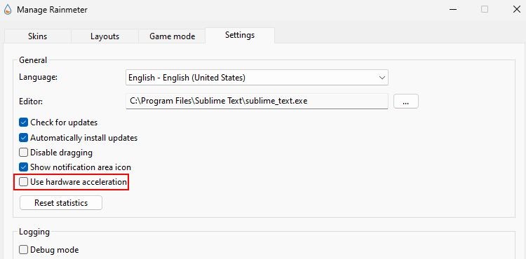The width and height of the screenshot is (526, 259).
Task: Click the Editor path text field
Action: pos(257,101)
